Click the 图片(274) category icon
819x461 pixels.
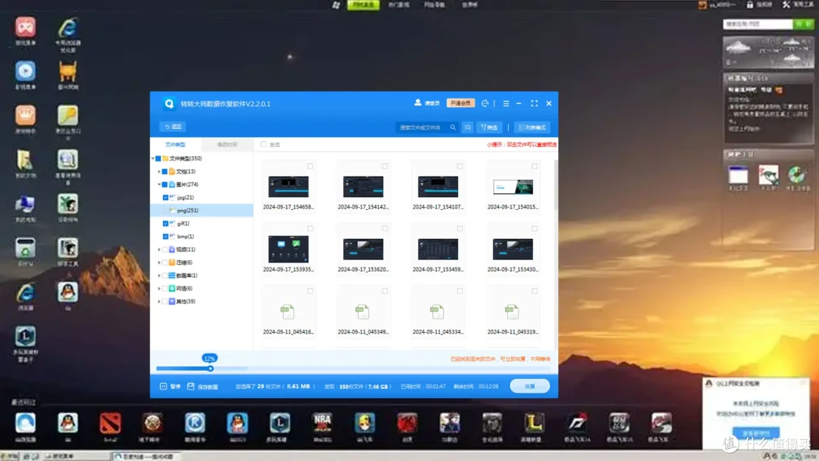tap(172, 184)
